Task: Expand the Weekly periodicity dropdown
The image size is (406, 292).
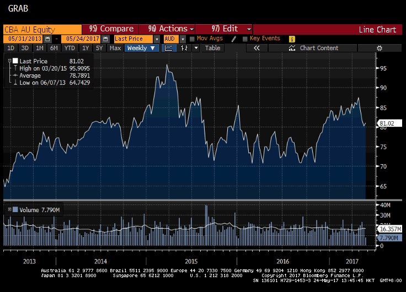Action: (x=141, y=48)
